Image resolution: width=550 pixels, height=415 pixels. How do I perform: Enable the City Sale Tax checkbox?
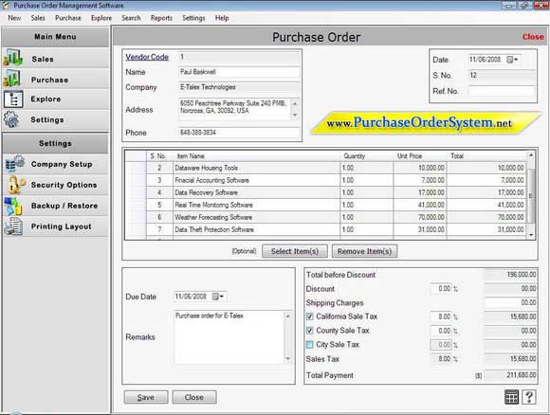310,345
